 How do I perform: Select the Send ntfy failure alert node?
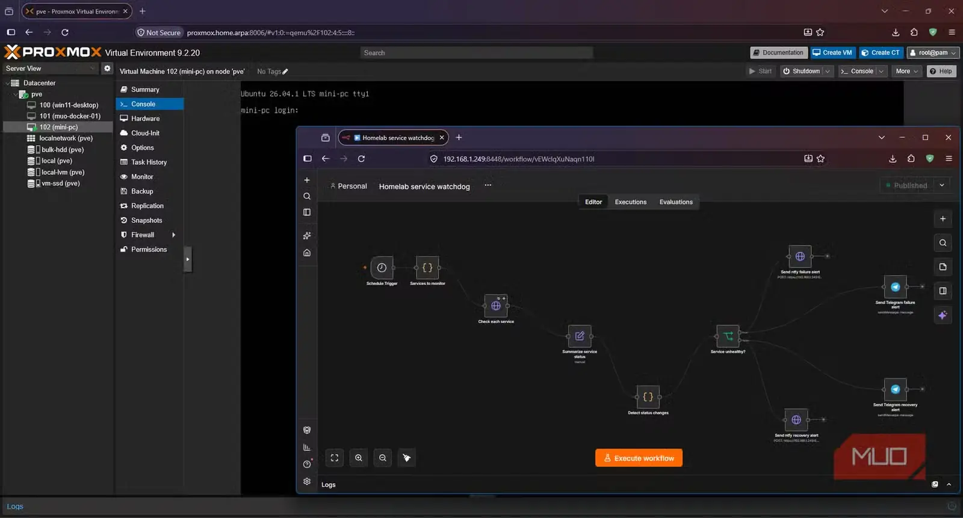[800, 256]
